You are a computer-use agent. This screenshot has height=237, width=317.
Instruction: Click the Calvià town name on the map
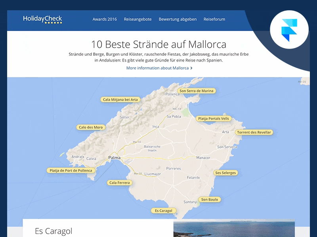tap(92, 159)
